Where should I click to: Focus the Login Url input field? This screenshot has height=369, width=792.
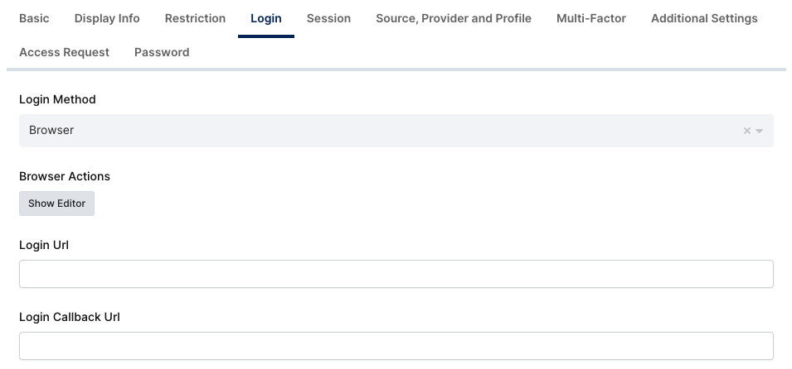pyautogui.click(x=396, y=274)
